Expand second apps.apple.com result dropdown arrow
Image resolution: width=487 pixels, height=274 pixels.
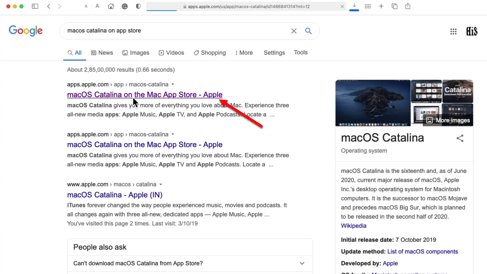pos(173,134)
